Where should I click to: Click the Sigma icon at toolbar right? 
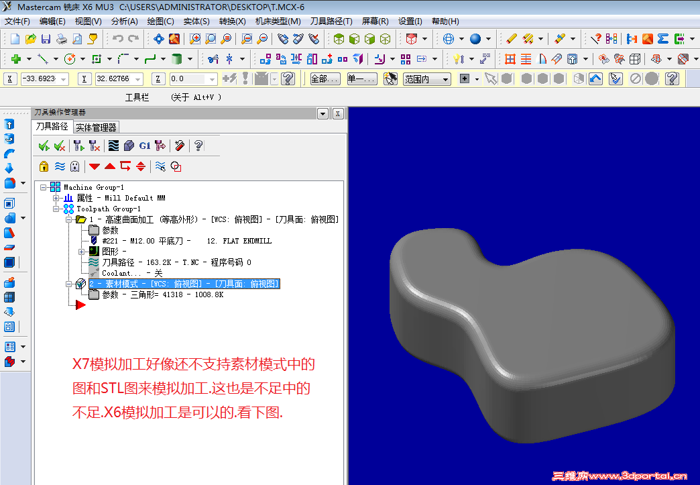point(663,39)
